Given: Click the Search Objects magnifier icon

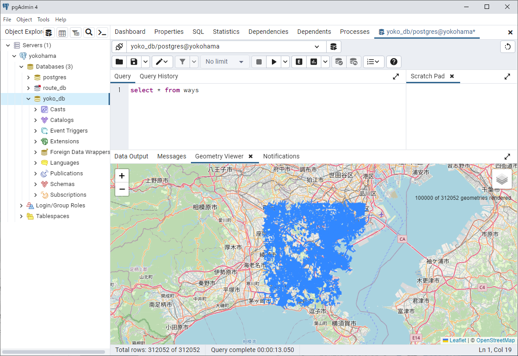Looking at the screenshot, I should point(89,32).
